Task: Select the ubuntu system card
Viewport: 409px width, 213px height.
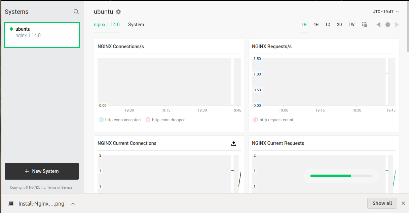Action: click(x=41, y=35)
